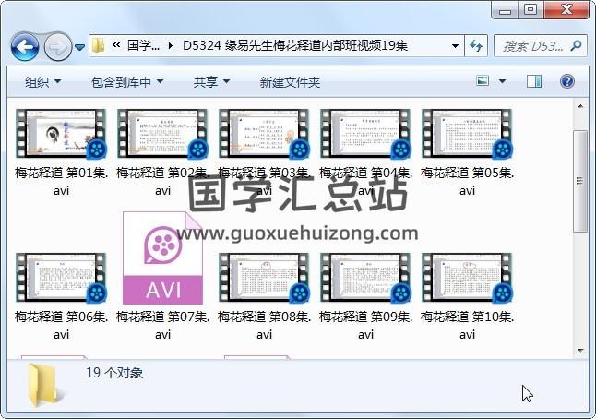Click the file name 梅花释道 第02集.avi
Viewport: 596px width, 419px height.
tap(162, 182)
